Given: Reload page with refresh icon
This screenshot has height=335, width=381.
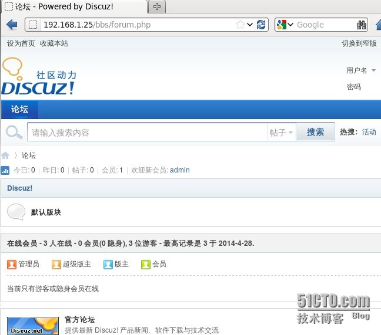Looking at the screenshot, I should tap(261, 25).
